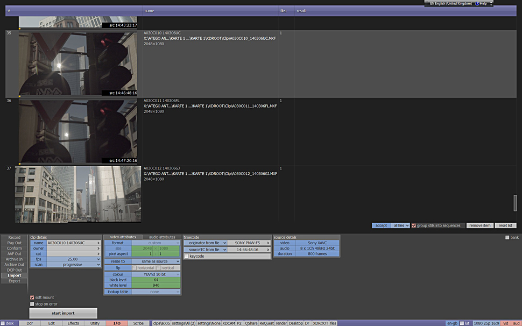Open the XDCAM bin shortcut
Viewport: 522px width, 326px height.
(229, 323)
